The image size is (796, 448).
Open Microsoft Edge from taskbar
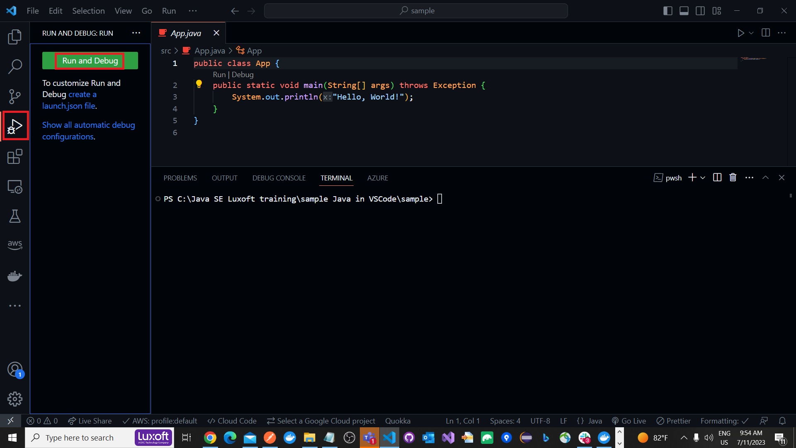pyautogui.click(x=230, y=438)
